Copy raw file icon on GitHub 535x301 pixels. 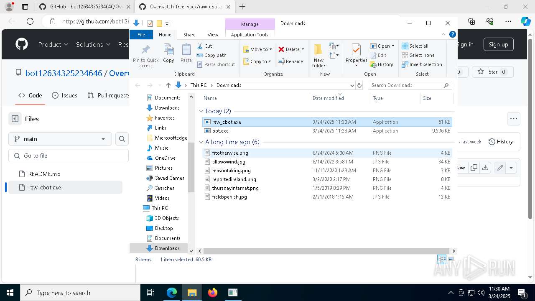[474, 168]
